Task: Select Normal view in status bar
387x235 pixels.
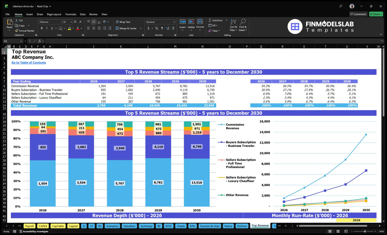Action: (329, 231)
